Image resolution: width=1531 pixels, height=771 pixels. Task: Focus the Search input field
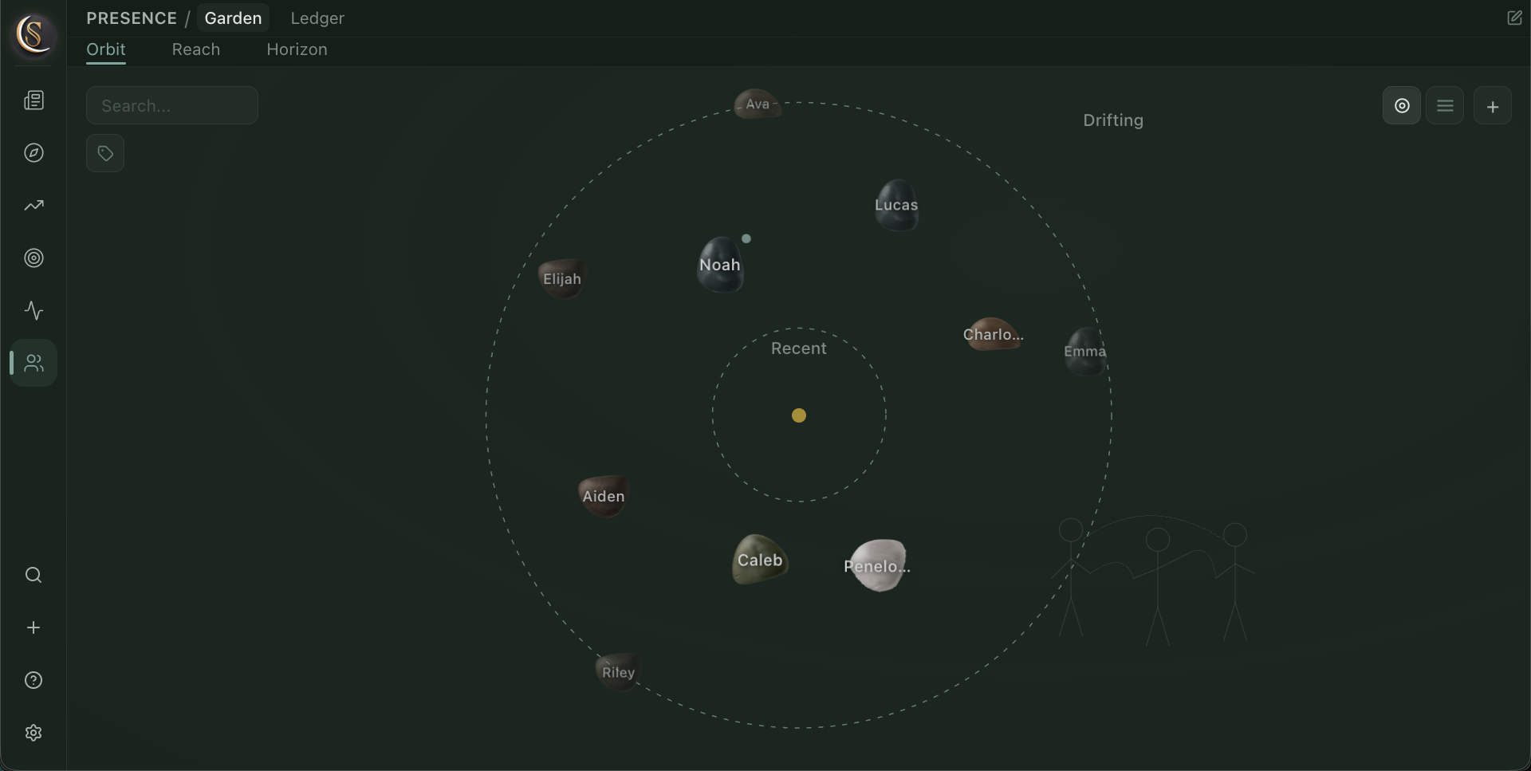pos(172,106)
